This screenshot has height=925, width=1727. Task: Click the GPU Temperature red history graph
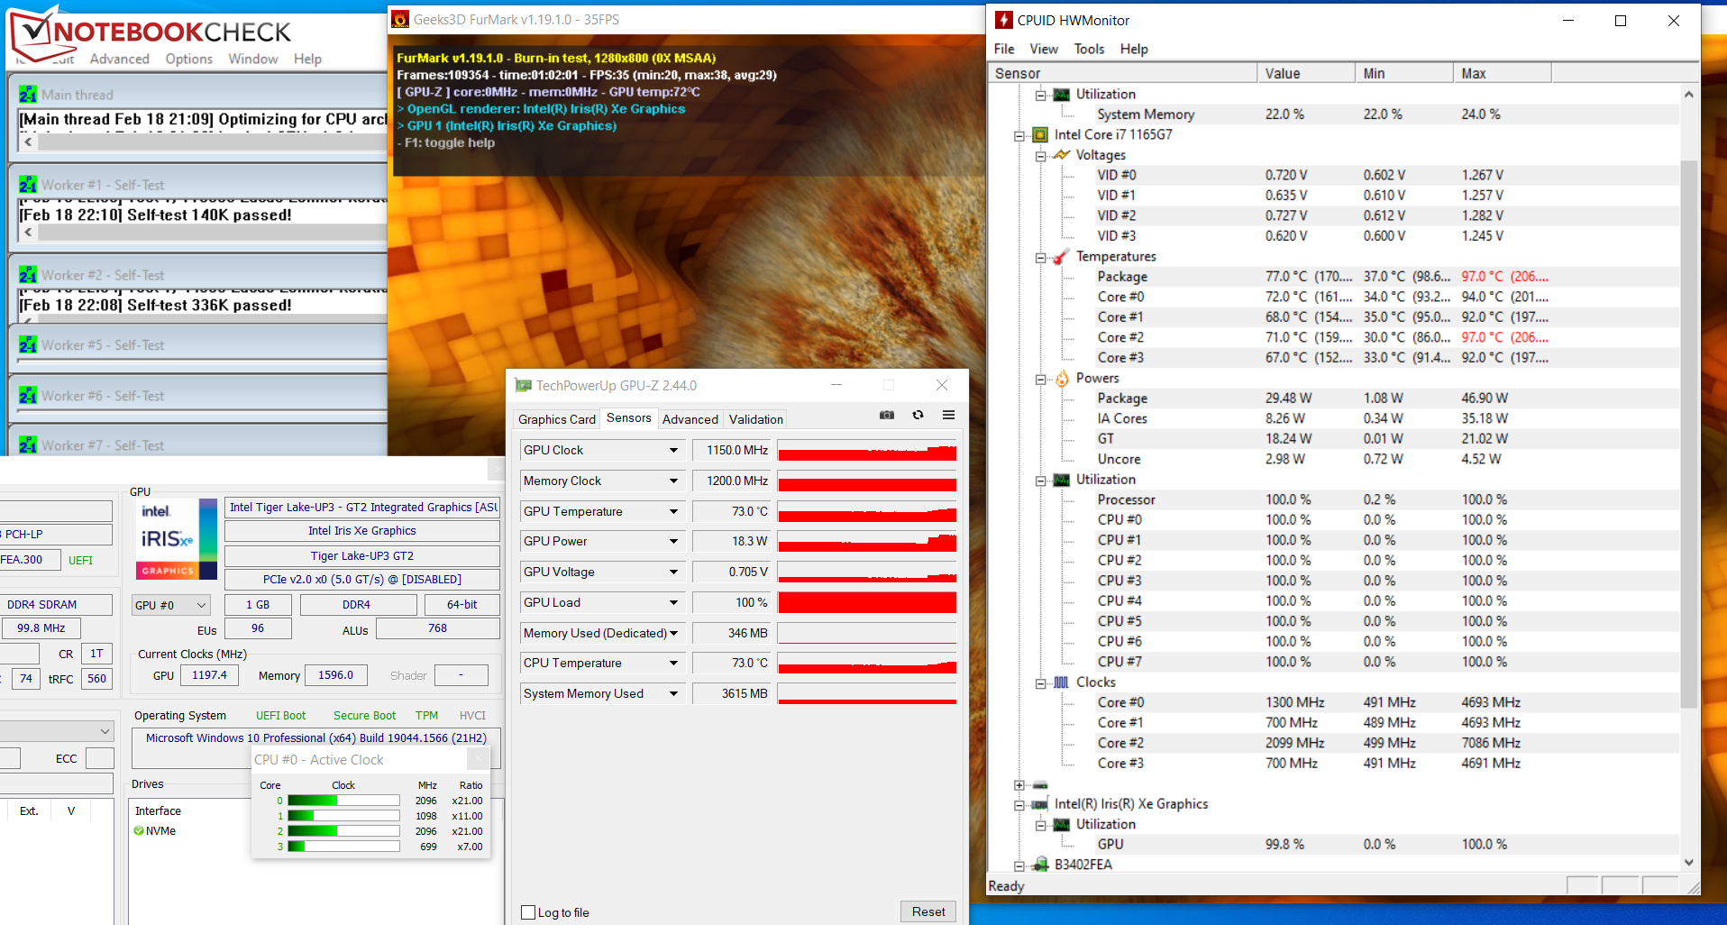(867, 511)
